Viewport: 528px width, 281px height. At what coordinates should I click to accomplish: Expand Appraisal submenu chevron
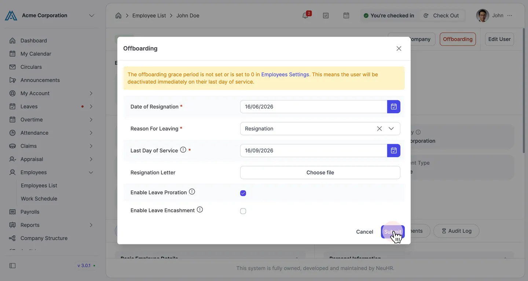[x=91, y=159]
